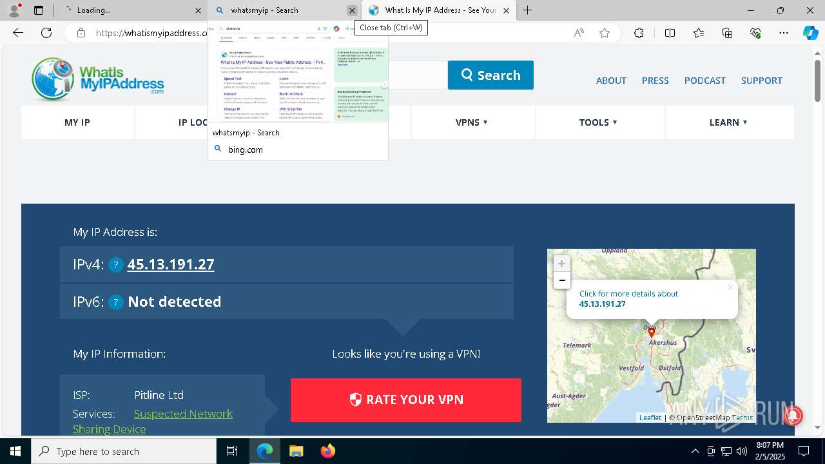The width and height of the screenshot is (825, 464).
Task: Close the What Is My IP Address tab
Action: coord(506,10)
